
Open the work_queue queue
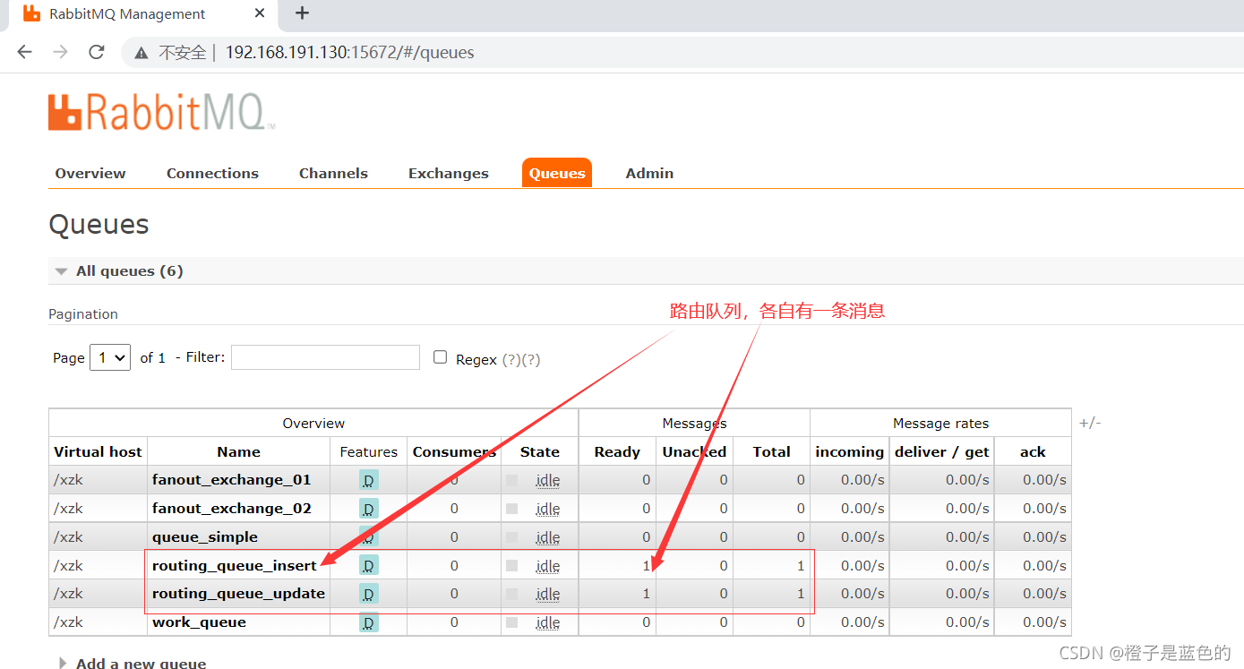(199, 622)
